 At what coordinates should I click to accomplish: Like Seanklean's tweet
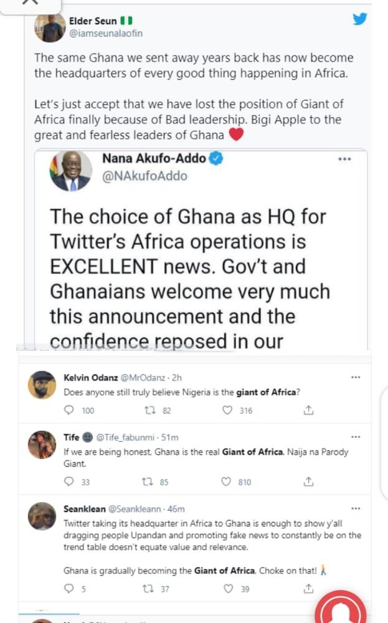[x=228, y=588]
